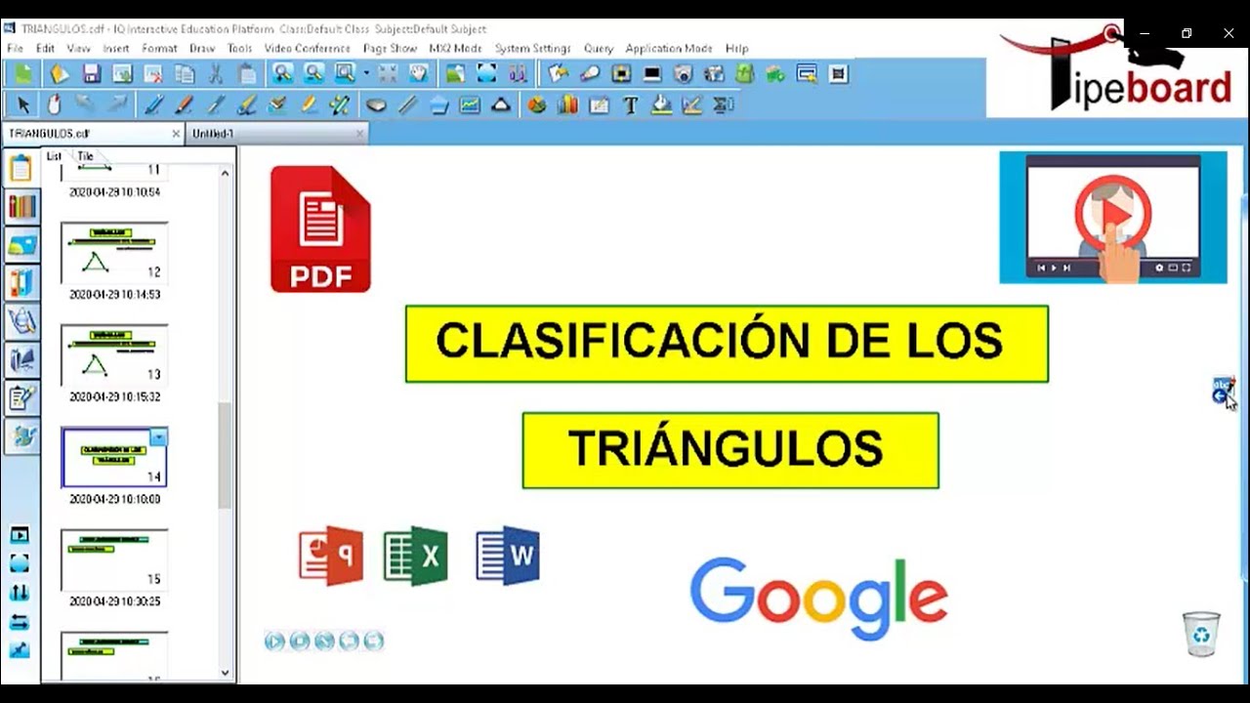Screen dimensions: 1250x703
Task: Click the timestamp '2020-04-29 10:14:53'
Action: tap(114, 294)
